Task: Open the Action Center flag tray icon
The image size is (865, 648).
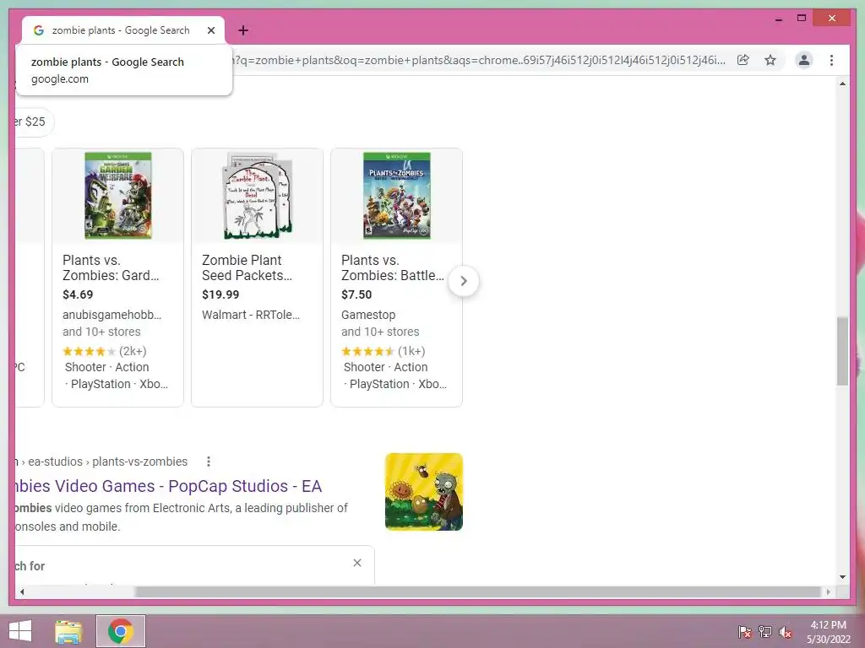Action: click(x=745, y=631)
